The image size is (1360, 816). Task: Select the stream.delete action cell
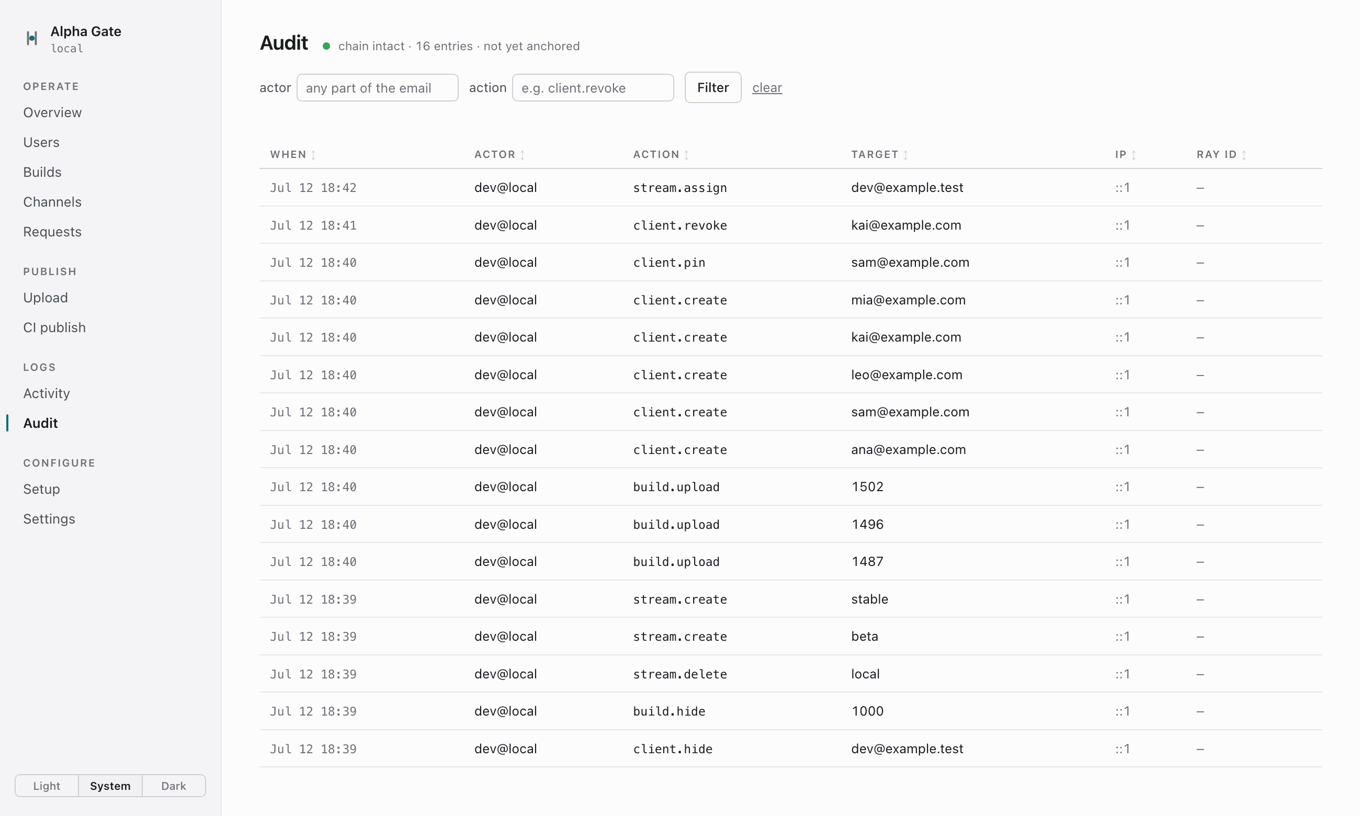680,674
